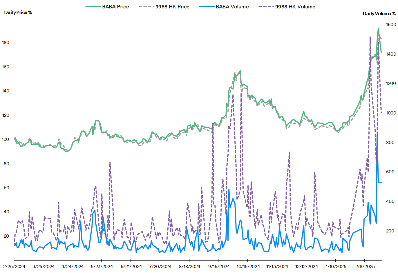Click the Daily Price % axis title
Viewport: 398px width, 273px height.
coord(18,12)
